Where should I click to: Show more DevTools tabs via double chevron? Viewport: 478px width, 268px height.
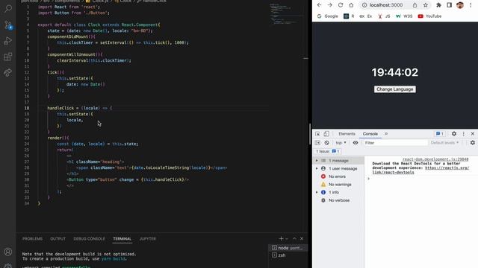(x=386, y=134)
